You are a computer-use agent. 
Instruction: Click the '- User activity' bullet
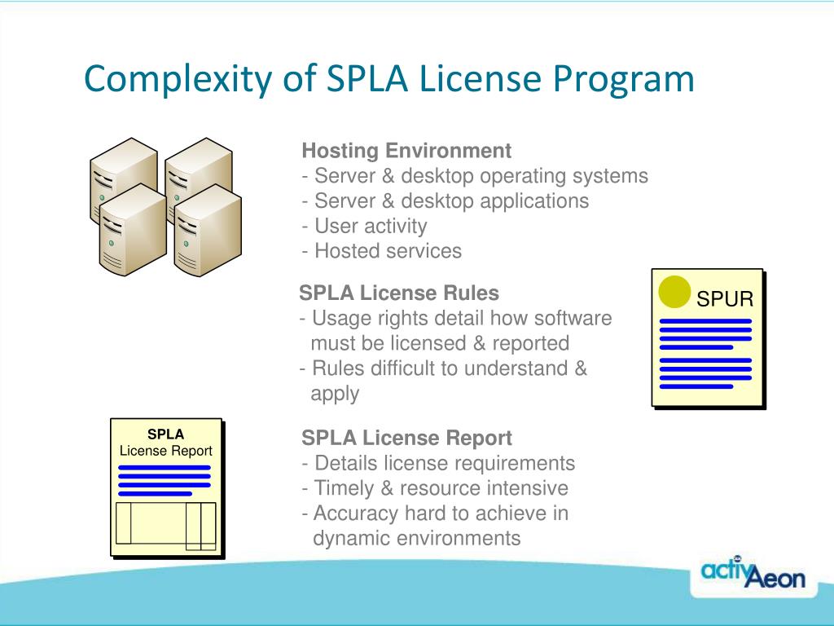(x=364, y=227)
